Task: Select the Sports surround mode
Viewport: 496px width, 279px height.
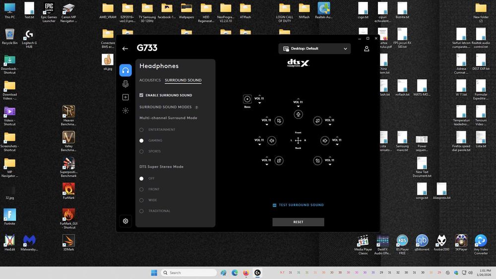Action: click(141, 152)
